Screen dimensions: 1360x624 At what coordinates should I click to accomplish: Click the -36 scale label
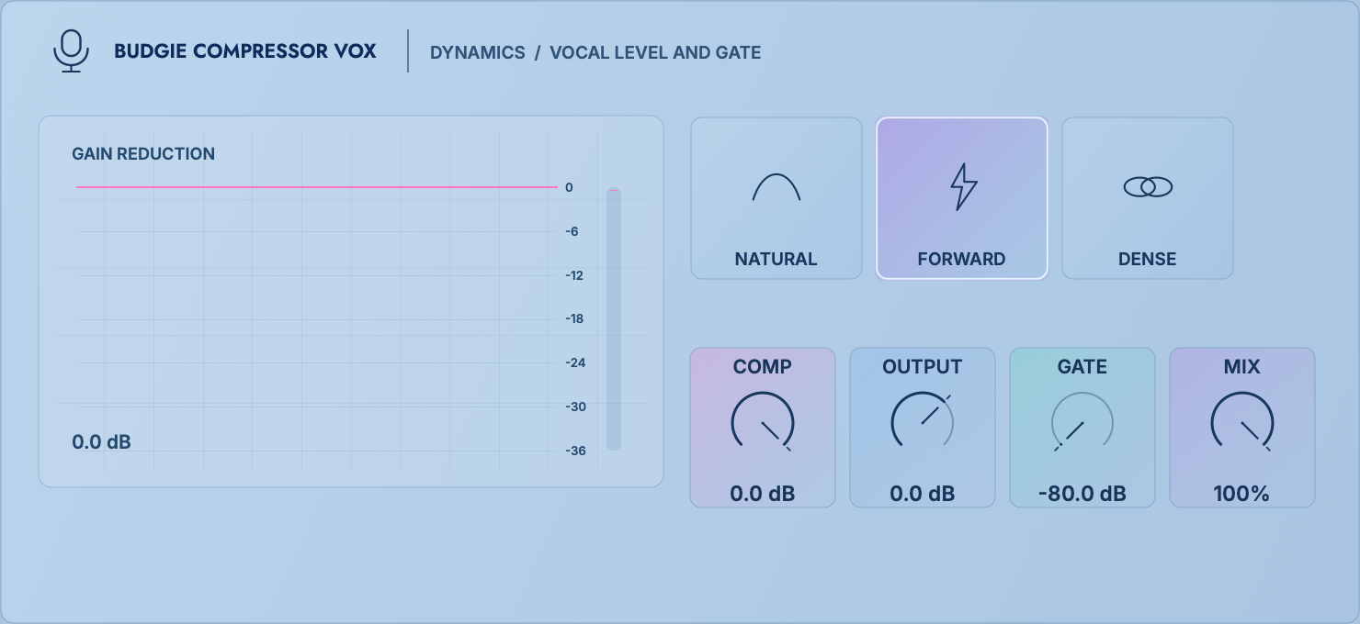click(574, 451)
